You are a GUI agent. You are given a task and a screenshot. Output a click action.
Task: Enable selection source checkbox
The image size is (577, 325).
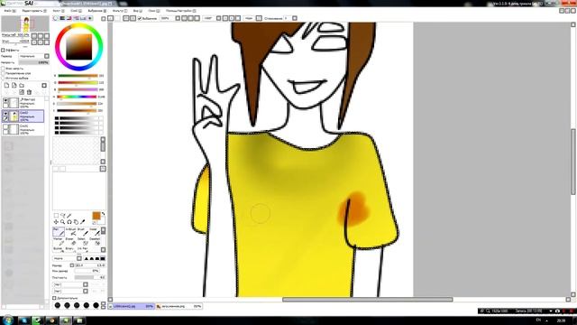point(3,79)
